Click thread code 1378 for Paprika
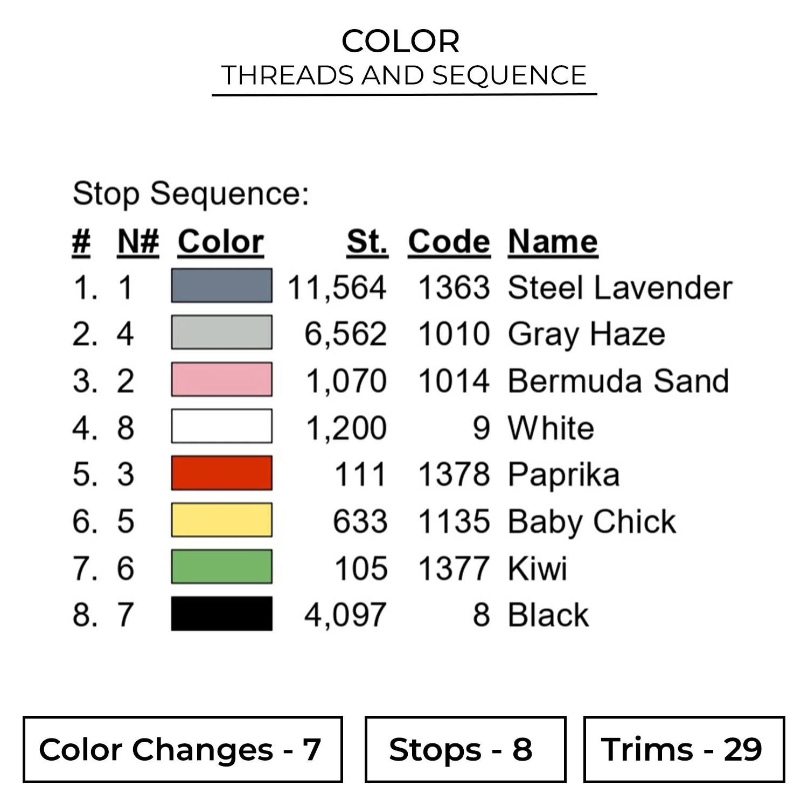 [x=454, y=475]
